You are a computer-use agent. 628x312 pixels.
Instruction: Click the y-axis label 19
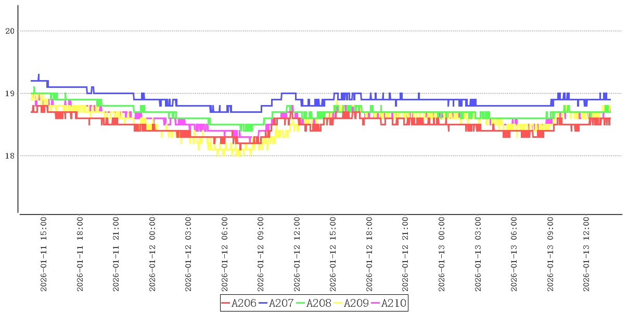pyautogui.click(x=9, y=94)
